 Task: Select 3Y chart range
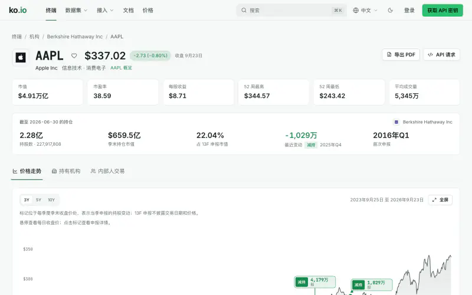pyautogui.click(x=27, y=200)
